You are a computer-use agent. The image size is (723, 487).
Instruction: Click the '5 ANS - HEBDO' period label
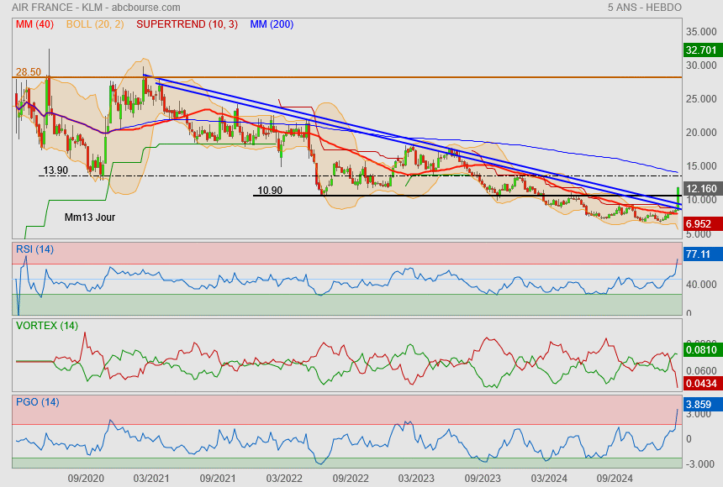(x=644, y=8)
